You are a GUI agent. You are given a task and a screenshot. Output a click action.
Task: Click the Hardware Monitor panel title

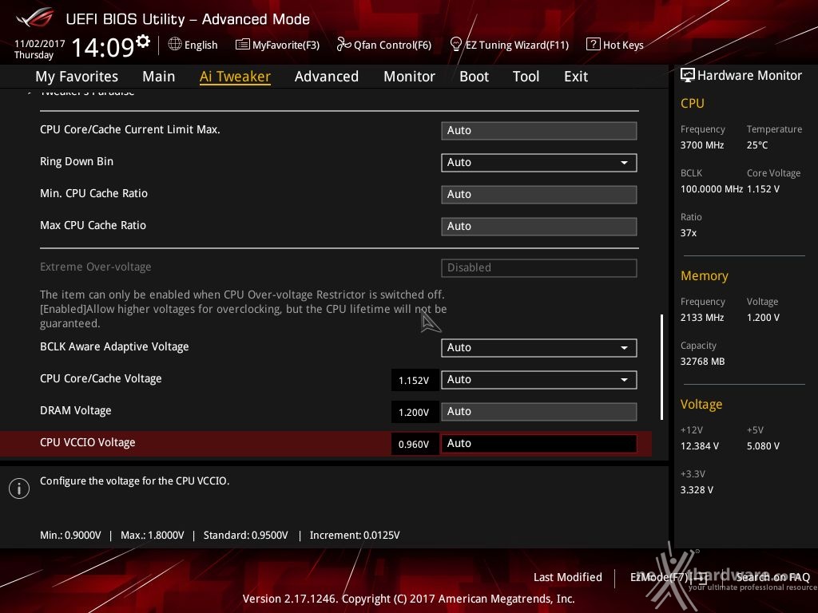click(749, 76)
